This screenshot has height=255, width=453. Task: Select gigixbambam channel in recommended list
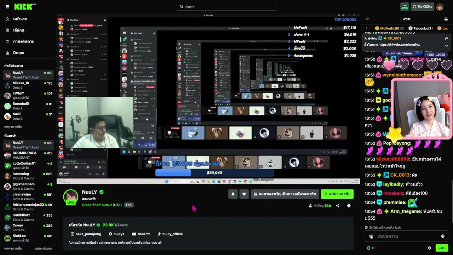(x=28, y=186)
